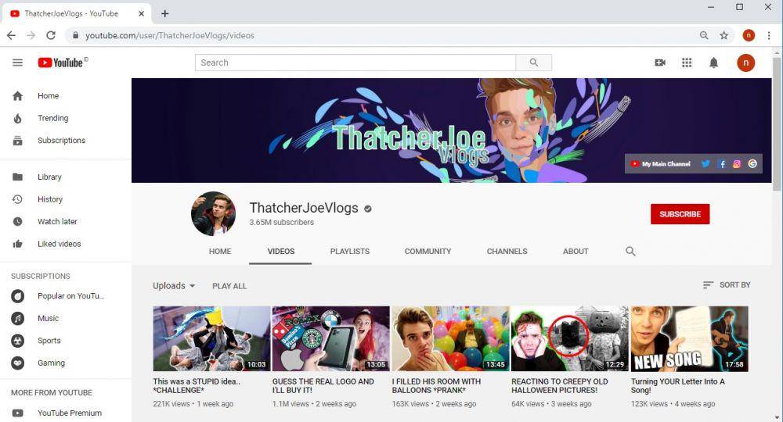
Task: Click the PLAY ALL button
Action: (x=229, y=286)
